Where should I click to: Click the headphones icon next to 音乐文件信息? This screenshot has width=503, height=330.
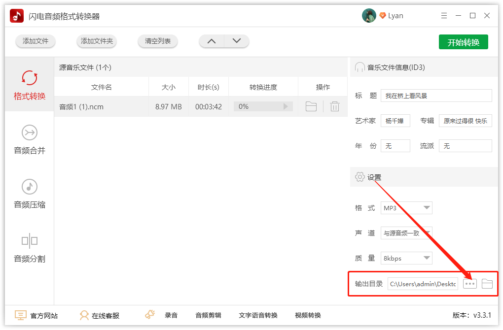[359, 66]
